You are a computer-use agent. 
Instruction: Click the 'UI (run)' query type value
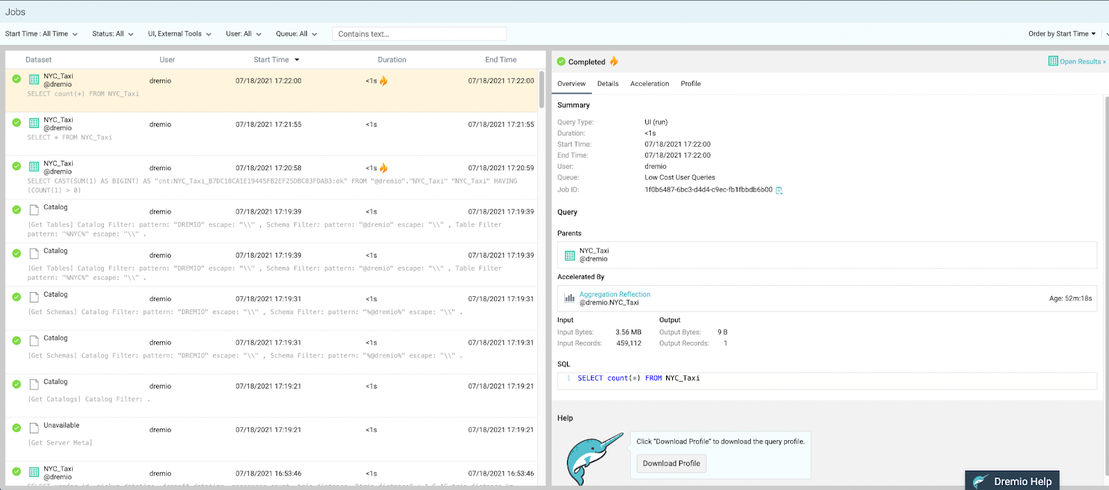tap(656, 122)
